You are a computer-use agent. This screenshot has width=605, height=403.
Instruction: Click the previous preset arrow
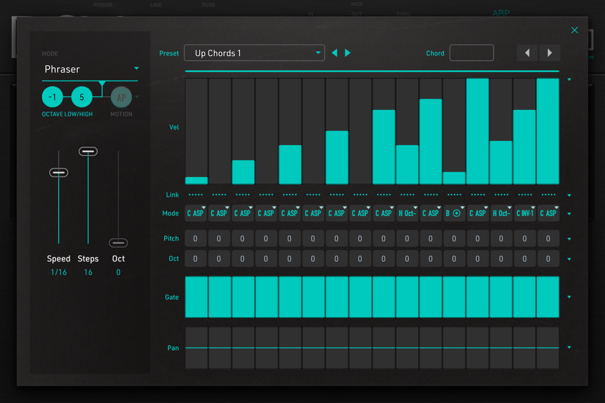tap(335, 53)
